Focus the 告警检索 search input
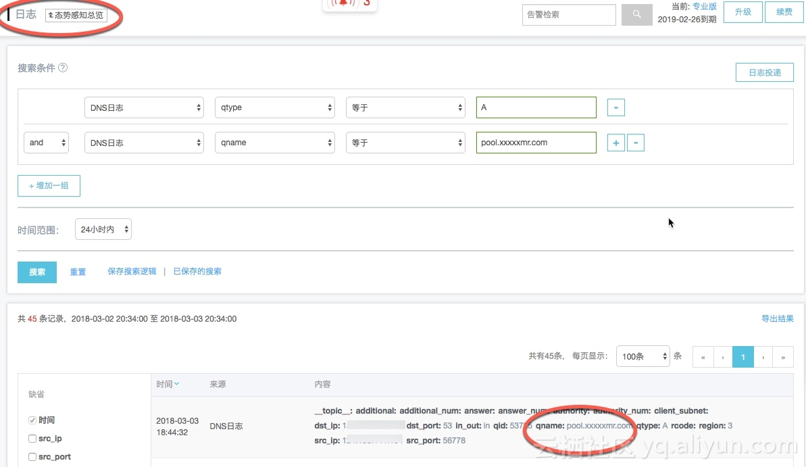Image resolution: width=806 pixels, height=467 pixels. (568, 14)
